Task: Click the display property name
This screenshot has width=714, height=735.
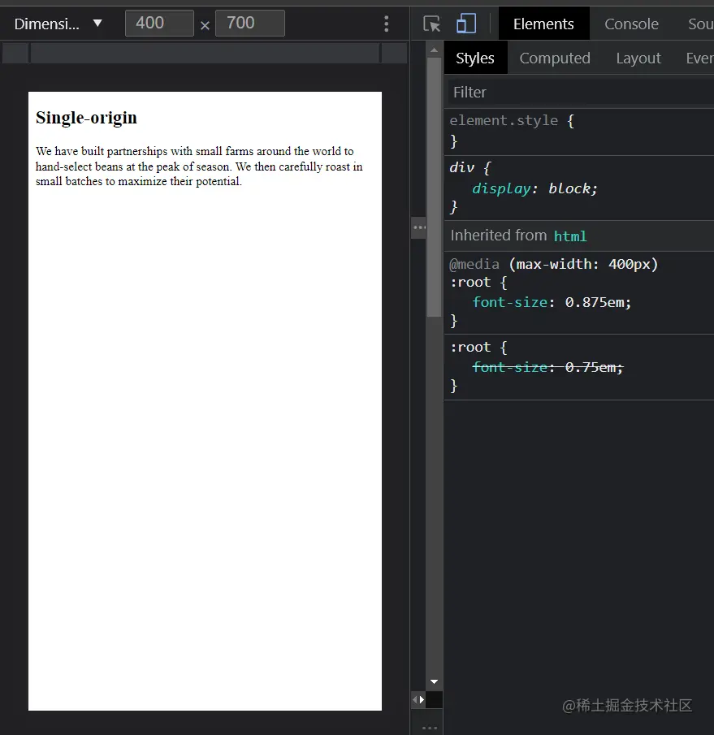Action: click(501, 188)
